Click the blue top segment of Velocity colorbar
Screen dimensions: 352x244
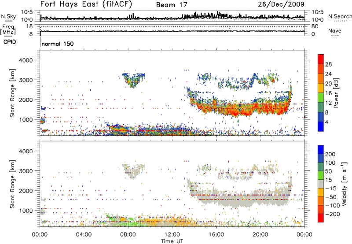click(321, 150)
